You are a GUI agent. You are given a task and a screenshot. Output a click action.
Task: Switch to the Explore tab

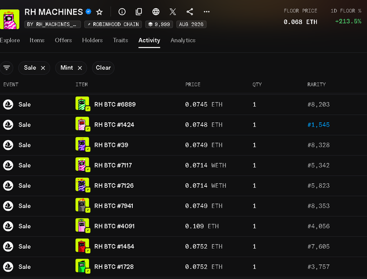tap(10, 40)
